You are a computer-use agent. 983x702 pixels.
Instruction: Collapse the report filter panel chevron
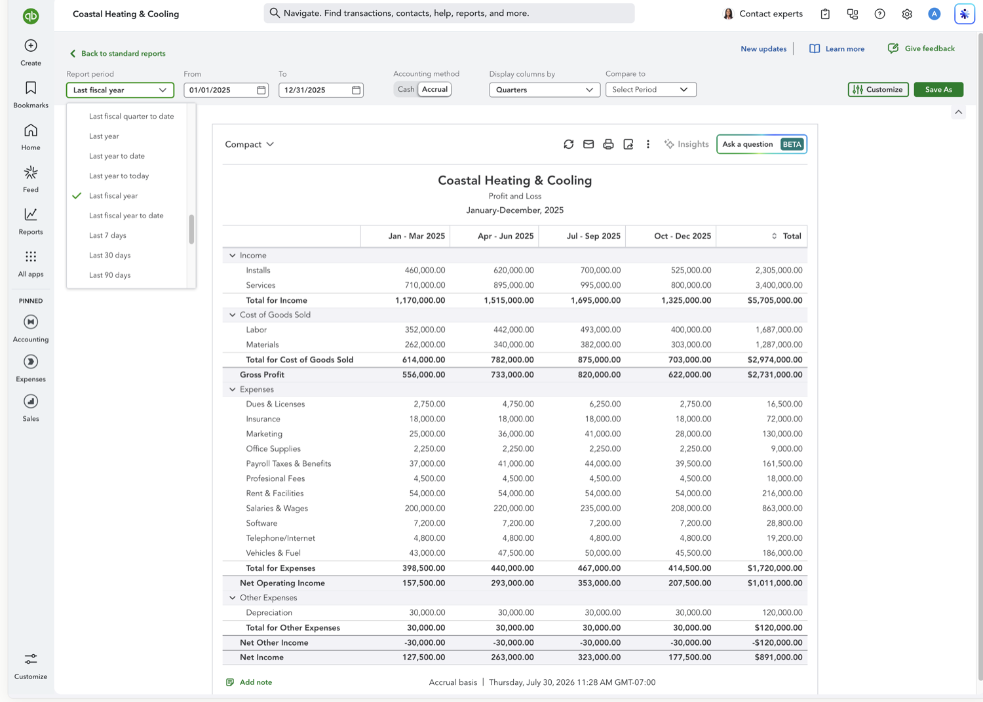coord(959,112)
